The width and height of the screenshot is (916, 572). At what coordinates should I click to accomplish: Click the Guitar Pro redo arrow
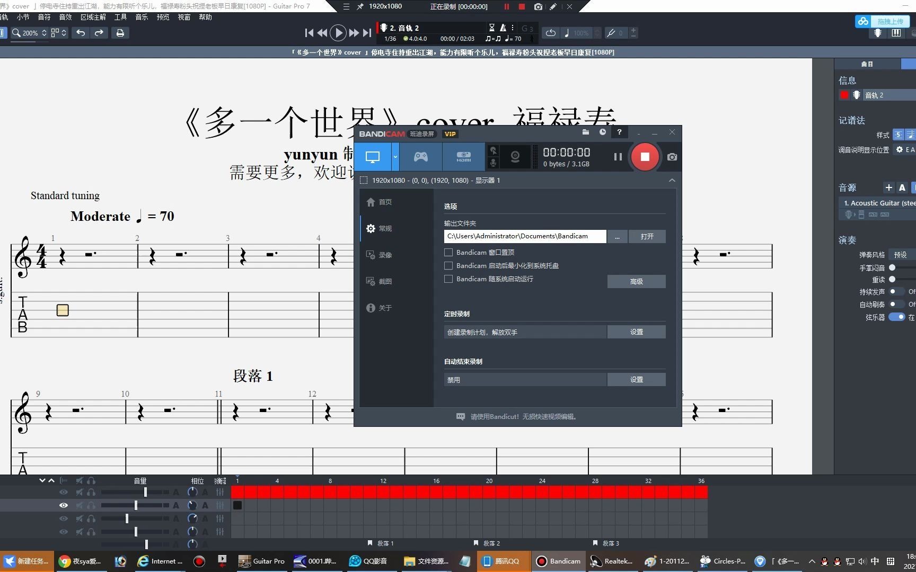click(x=99, y=33)
